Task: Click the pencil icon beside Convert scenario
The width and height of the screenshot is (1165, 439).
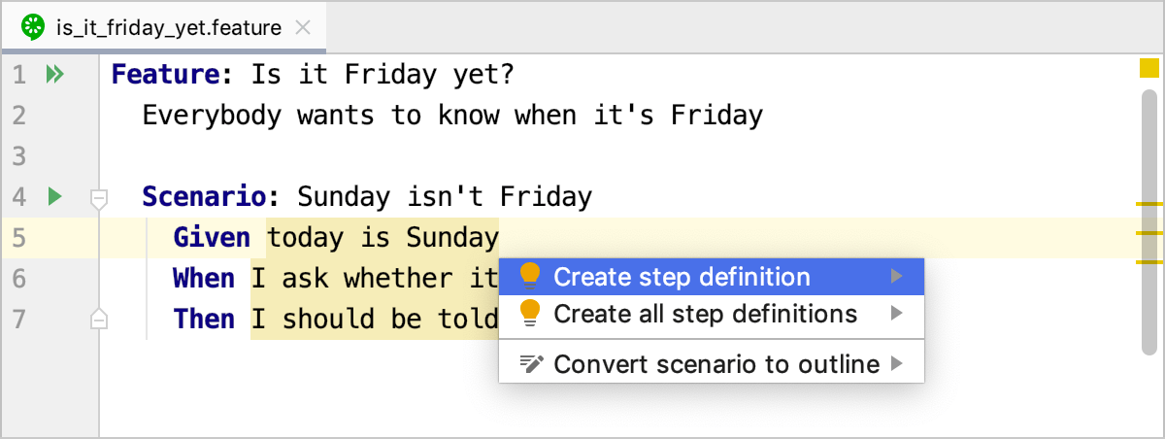Action: pos(530,364)
